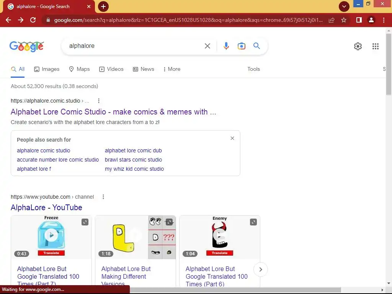The image size is (392, 294).
Task: Open options for alphalore.comic.studio result
Action: [x=99, y=101]
